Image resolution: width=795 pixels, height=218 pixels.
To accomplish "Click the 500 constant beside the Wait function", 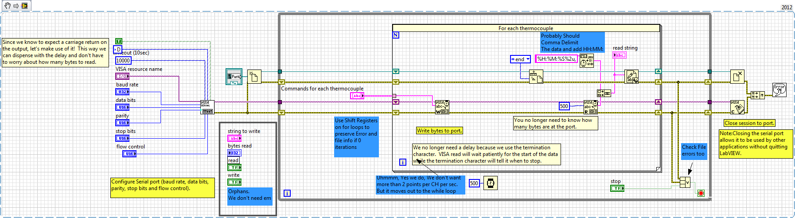I will pyautogui.click(x=474, y=183).
